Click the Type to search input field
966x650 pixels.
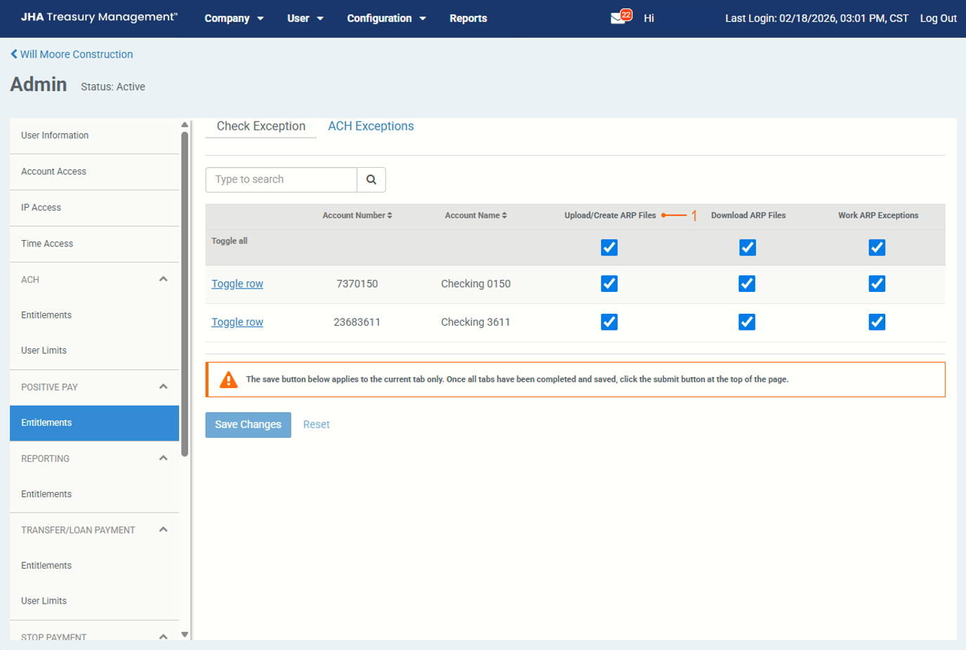click(282, 180)
